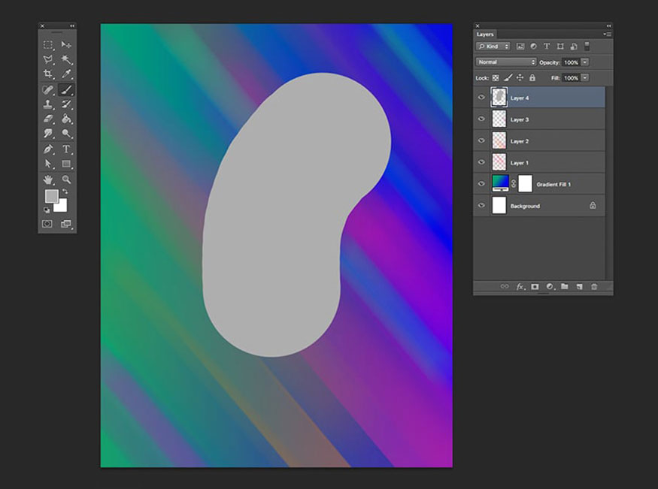This screenshot has height=489, width=658.
Task: Open the Opacity slider arrow
Action: [585, 62]
